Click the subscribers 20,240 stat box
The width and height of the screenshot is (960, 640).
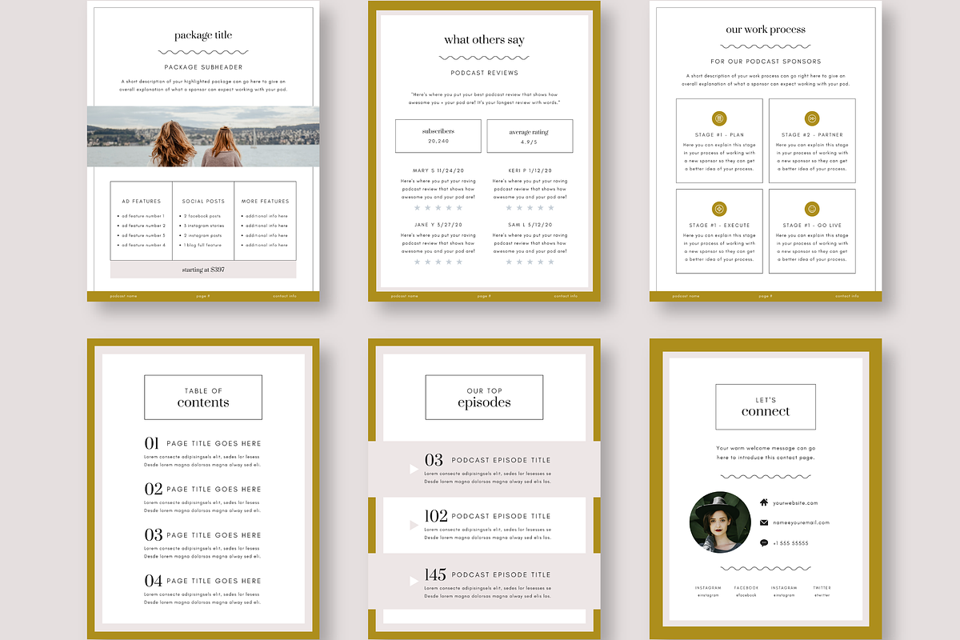pyautogui.click(x=438, y=136)
